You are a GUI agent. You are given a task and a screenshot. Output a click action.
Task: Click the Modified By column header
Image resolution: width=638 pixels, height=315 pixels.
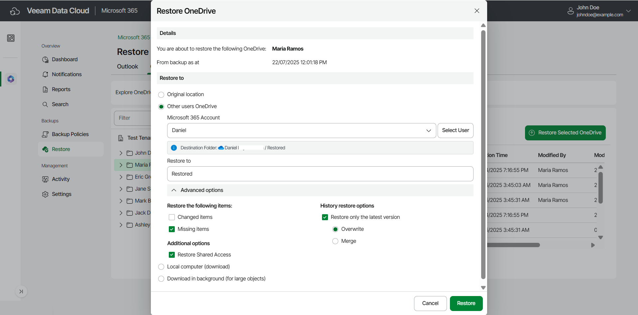click(x=552, y=155)
